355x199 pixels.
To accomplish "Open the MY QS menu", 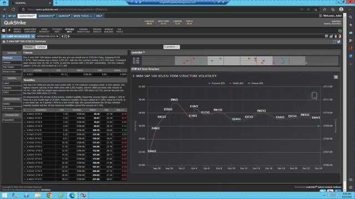I will point(12,16).
